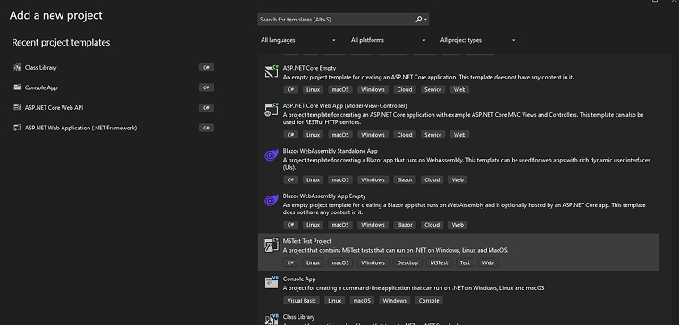679x325 pixels.
Task: Choose Blazor WebAssembly App Empty title
Action: coord(324,196)
